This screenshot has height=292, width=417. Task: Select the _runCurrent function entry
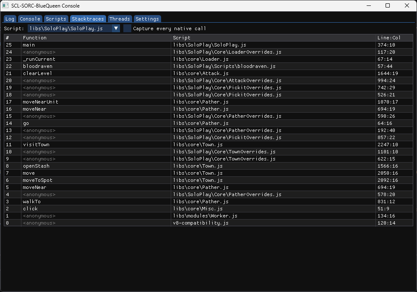coord(39,59)
